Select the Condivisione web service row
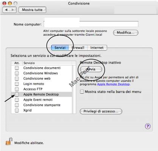This screenshot has height=151, width=158. (x=42, y=79)
